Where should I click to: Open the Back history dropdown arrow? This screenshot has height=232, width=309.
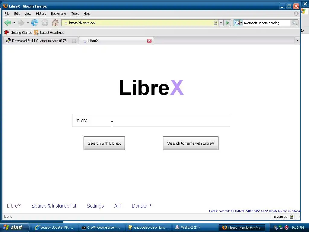pyautogui.click(x=14, y=23)
